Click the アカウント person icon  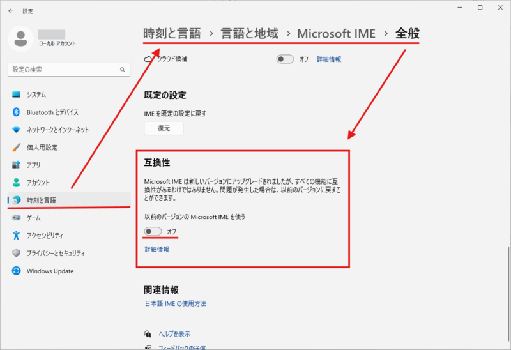click(x=17, y=183)
